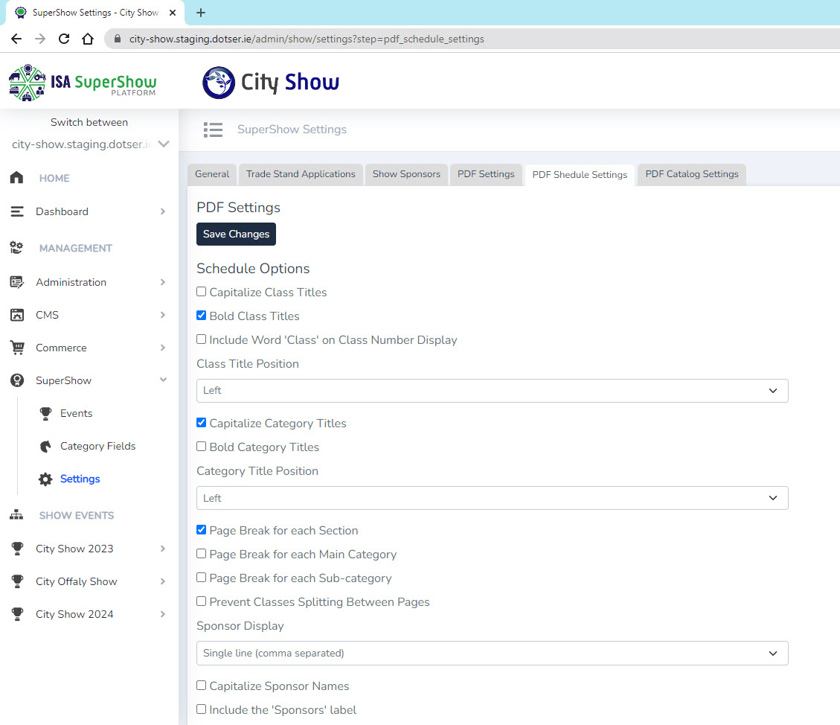Enable the Capitalize Class Titles checkbox
This screenshot has width=840, height=725.
(202, 292)
